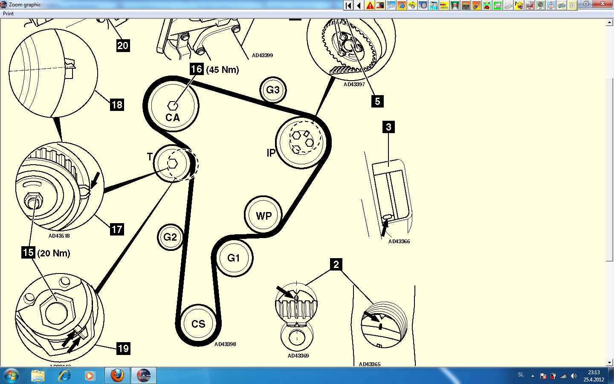Open the green vehicle lift icon
The width and height of the screenshot is (614, 384).
click(x=455, y=6)
